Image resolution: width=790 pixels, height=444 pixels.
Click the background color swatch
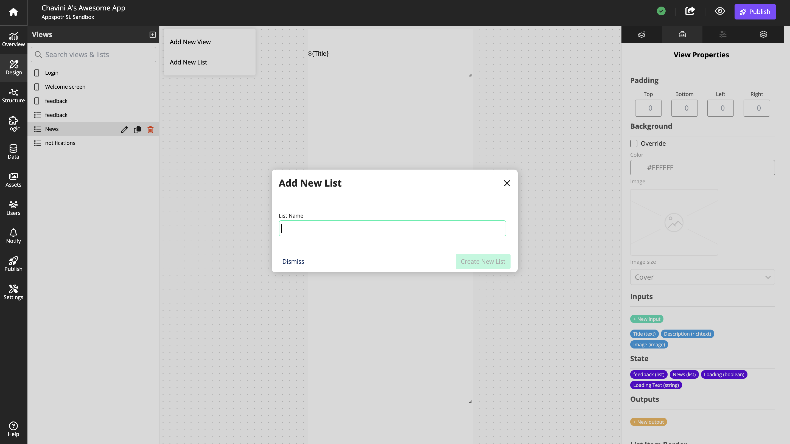(638, 168)
